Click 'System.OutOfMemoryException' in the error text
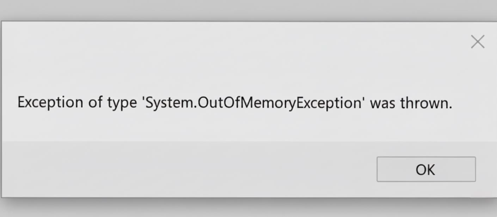This screenshot has height=217, width=497. (253, 103)
